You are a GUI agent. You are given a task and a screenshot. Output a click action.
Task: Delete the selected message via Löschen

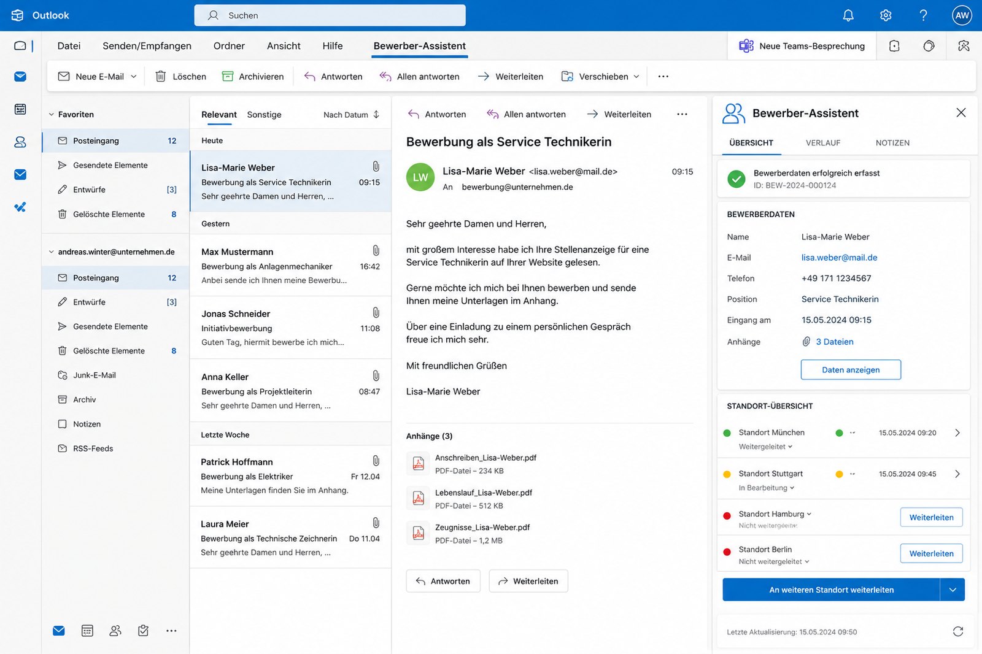click(180, 77)
